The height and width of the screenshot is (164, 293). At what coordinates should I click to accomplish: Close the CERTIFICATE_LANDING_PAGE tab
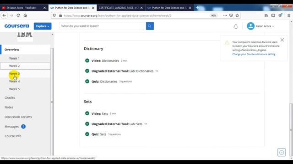click(x=141, y=8)
